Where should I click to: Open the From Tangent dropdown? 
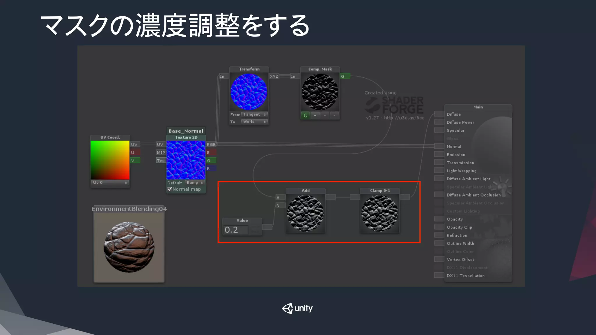254,115
